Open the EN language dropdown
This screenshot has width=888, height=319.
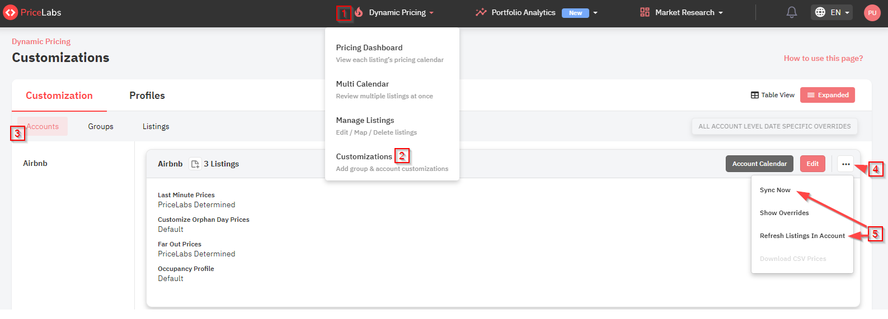pos(840,12)
